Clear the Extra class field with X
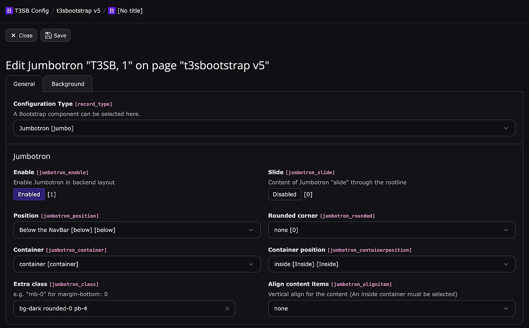This screenshot has width=529, height=328. tap(227, 308)
